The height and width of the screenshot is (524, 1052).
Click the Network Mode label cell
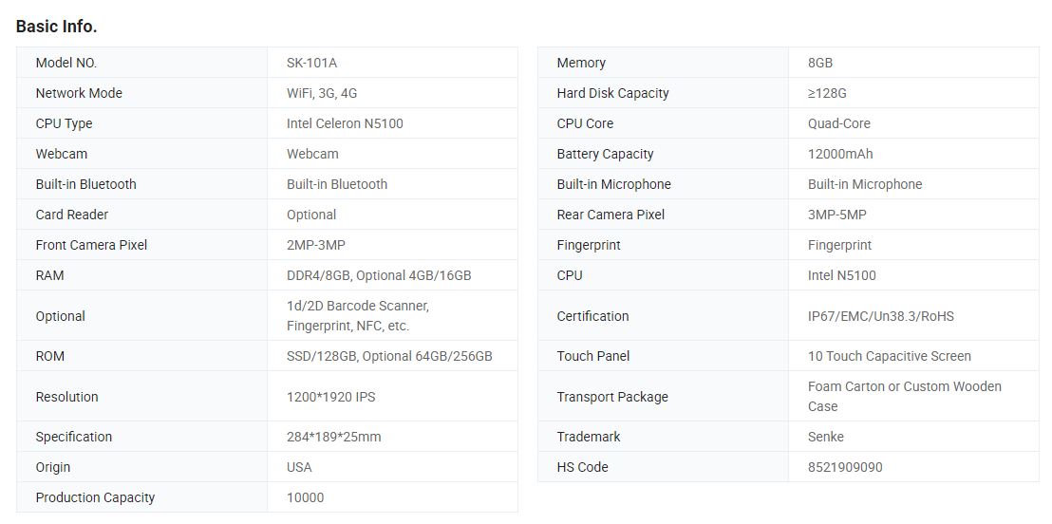click(79, 93)
